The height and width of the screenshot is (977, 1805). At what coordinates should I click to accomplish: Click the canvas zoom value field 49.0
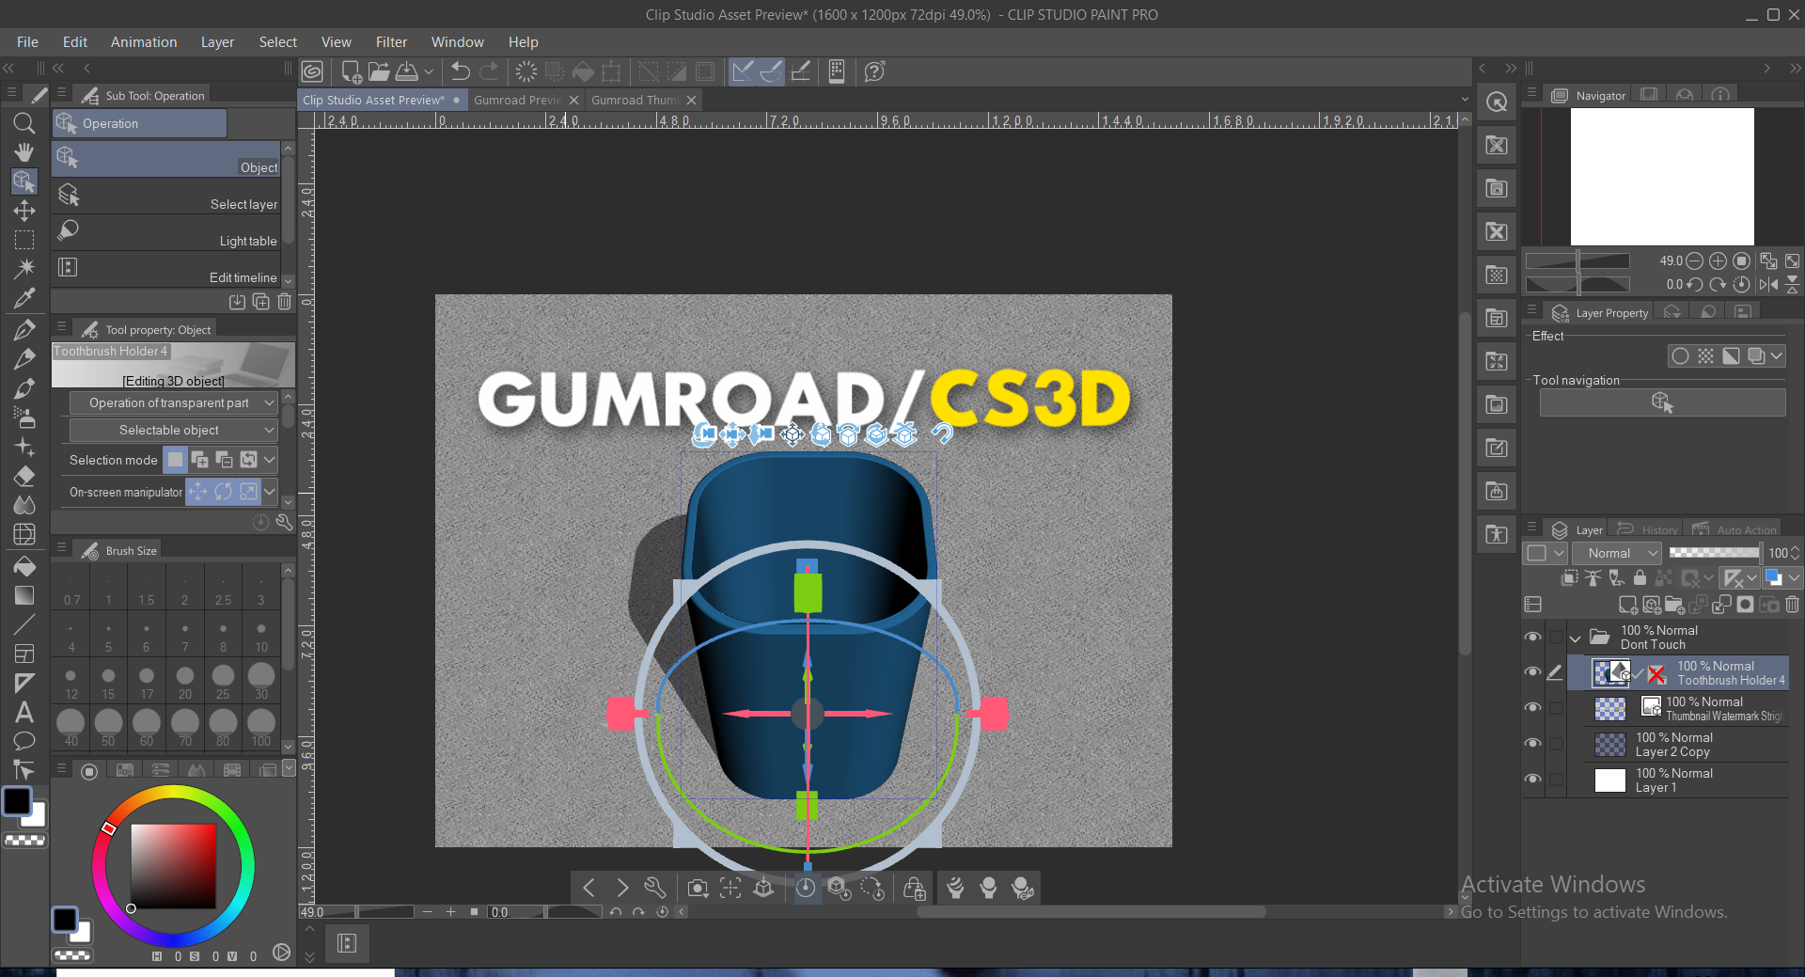(326, 912)
